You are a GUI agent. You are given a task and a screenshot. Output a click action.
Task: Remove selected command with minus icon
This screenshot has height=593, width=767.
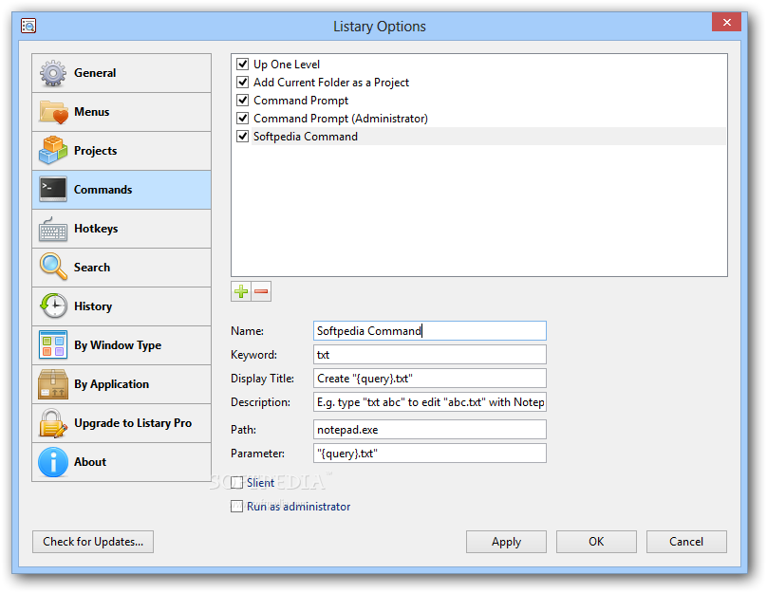(261, 292)
